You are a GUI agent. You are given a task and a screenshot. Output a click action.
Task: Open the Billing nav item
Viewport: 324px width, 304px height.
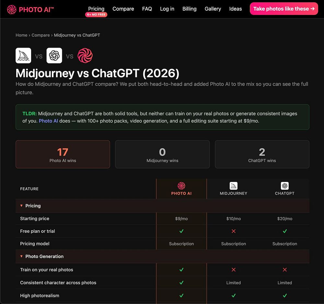[190, 9]
